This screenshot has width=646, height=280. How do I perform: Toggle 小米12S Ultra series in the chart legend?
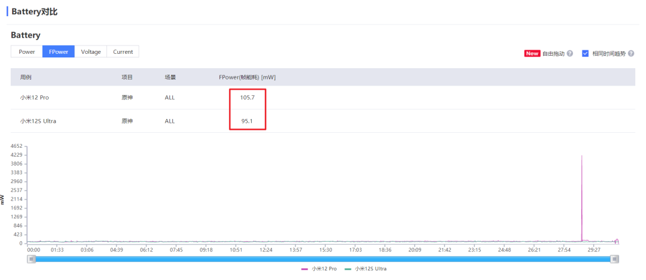click(x=367, y=269)
